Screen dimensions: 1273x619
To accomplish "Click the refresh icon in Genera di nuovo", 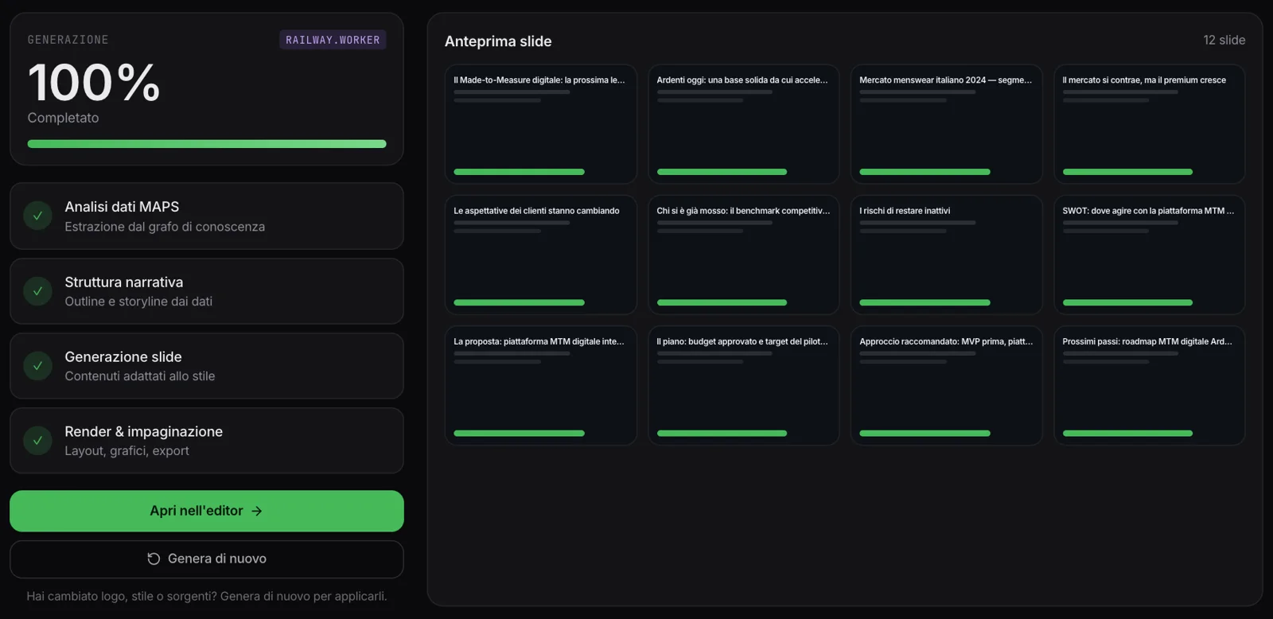I will tap(154, 559).
